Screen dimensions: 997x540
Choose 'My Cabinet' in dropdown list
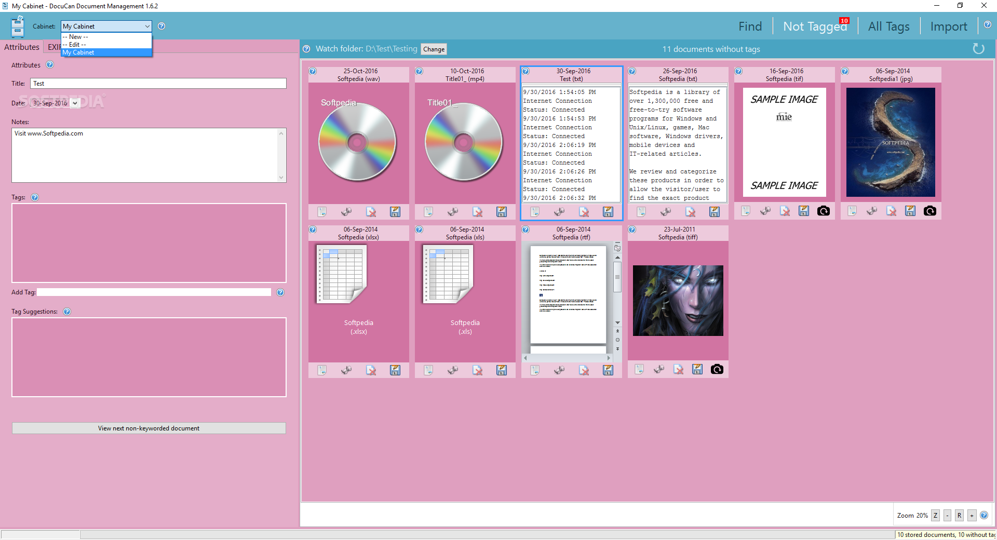(x=106, y=52)
